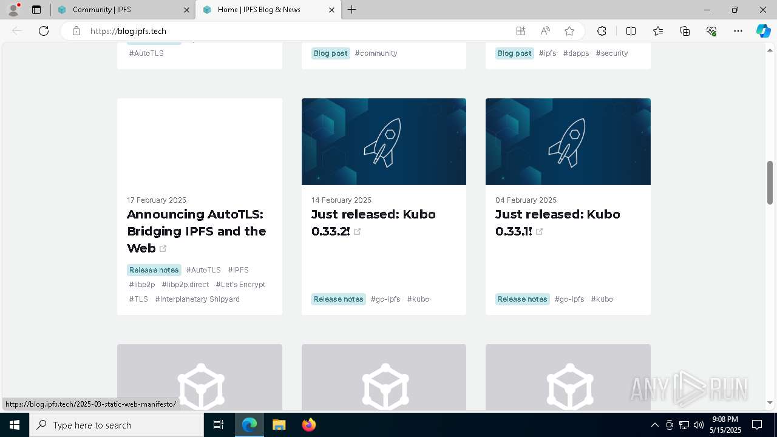Open Task View on taskbar

click(219, 425)
